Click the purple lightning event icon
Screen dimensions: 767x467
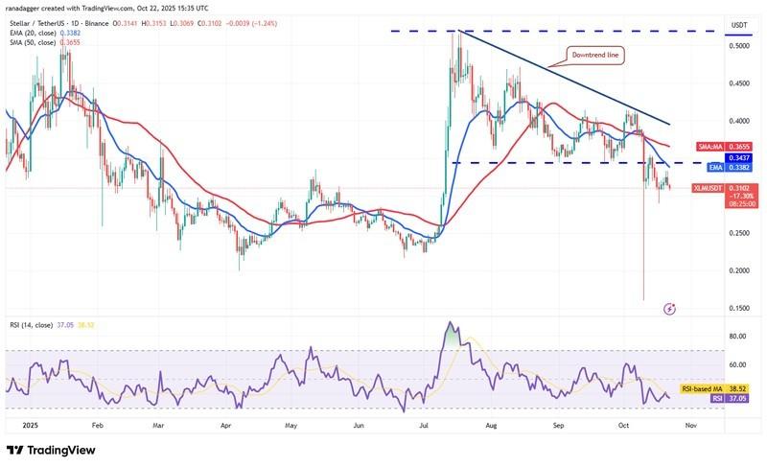click(x=669, y=309)
